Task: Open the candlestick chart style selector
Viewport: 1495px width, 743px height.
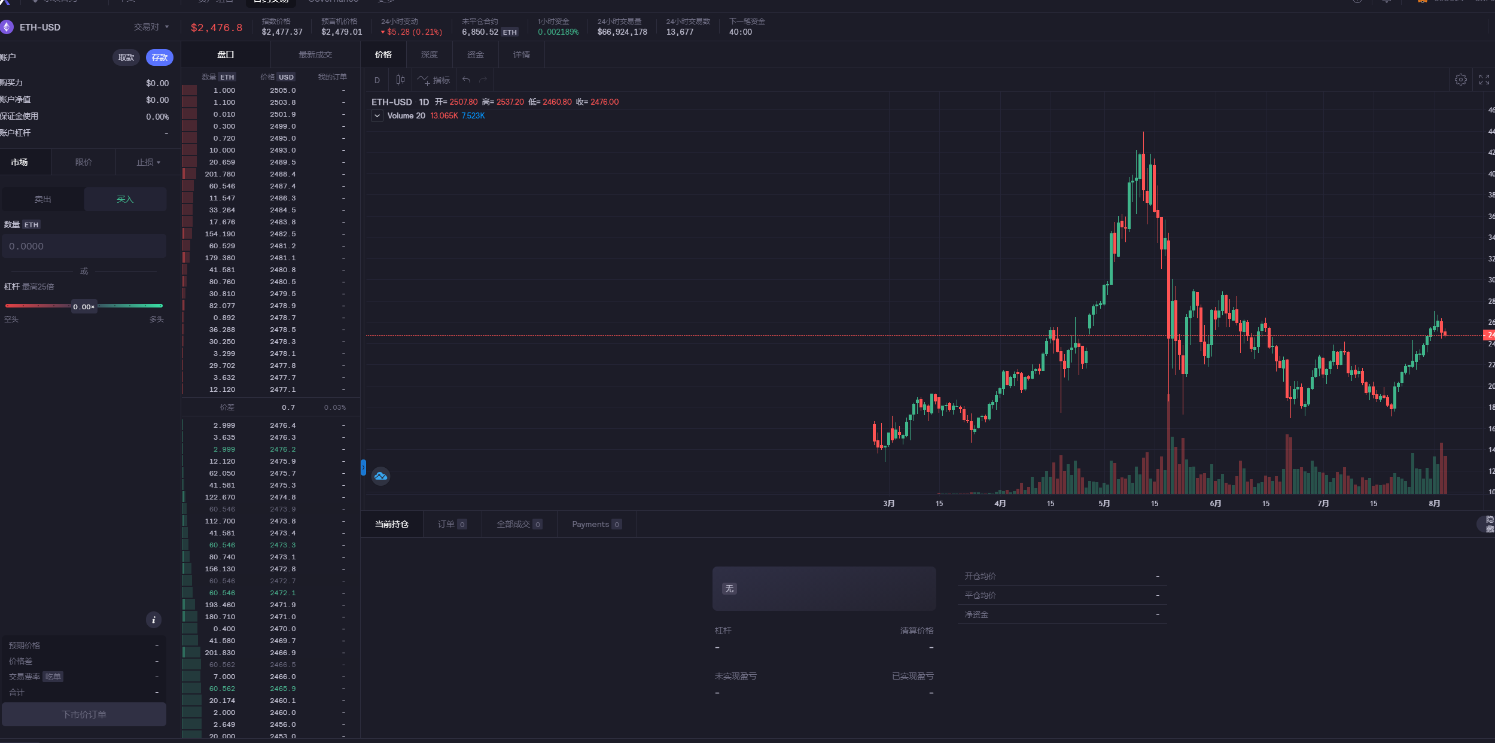Action: (400, 80)
